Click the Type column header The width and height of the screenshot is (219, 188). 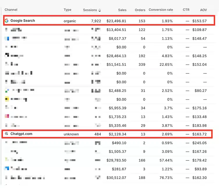pos(67,10)
